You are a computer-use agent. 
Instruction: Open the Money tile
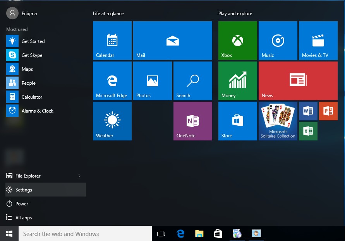[x=238, y=81]
